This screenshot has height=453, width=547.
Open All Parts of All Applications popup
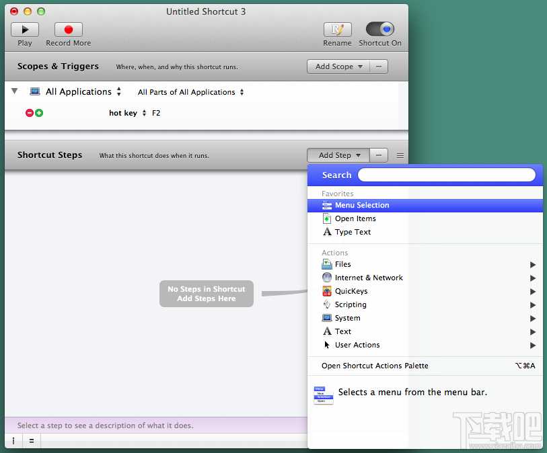[191, 92]
